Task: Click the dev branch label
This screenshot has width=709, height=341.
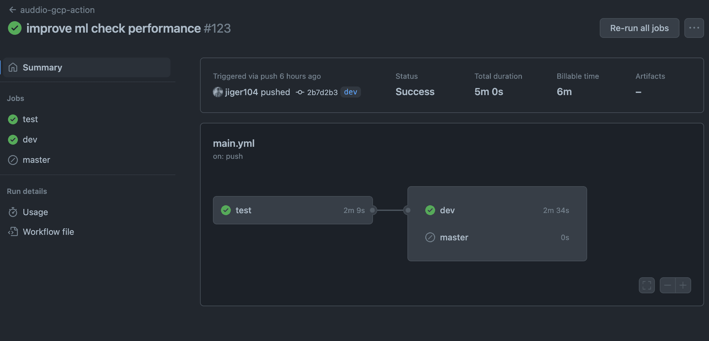Action: [x=350, y=92]
